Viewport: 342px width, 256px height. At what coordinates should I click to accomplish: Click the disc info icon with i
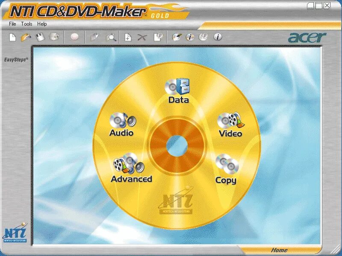[x=190, y=37]
